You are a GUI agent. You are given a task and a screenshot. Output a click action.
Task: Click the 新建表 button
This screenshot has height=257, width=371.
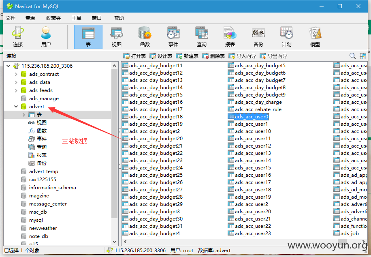coord(187,56)
